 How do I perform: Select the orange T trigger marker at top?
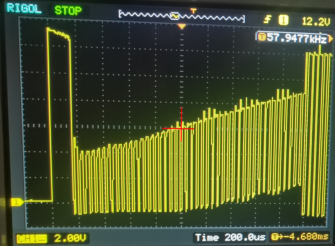tap(193, 10)
